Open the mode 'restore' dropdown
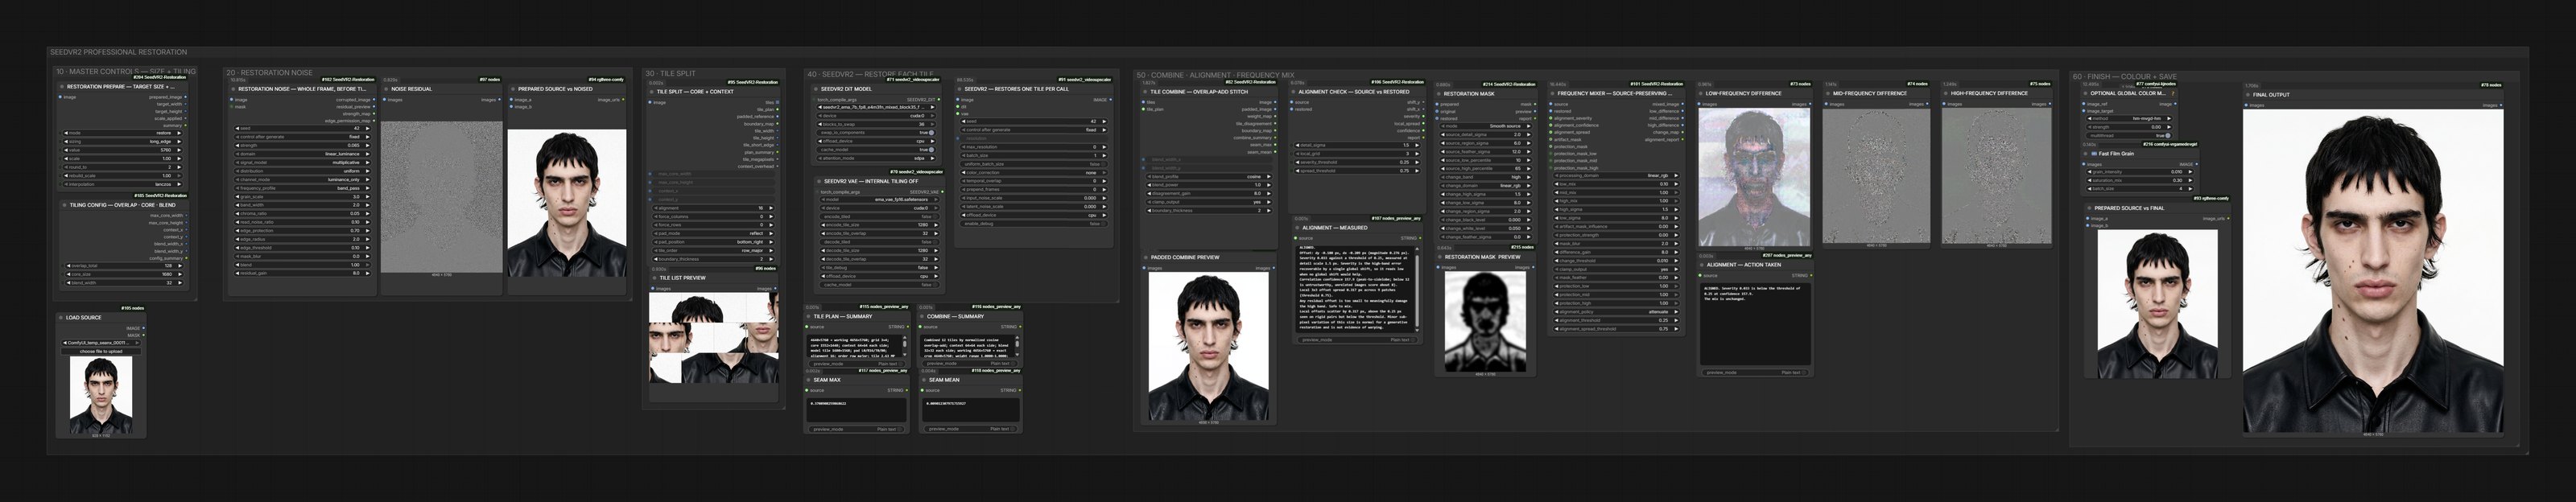 coord(124,133)
